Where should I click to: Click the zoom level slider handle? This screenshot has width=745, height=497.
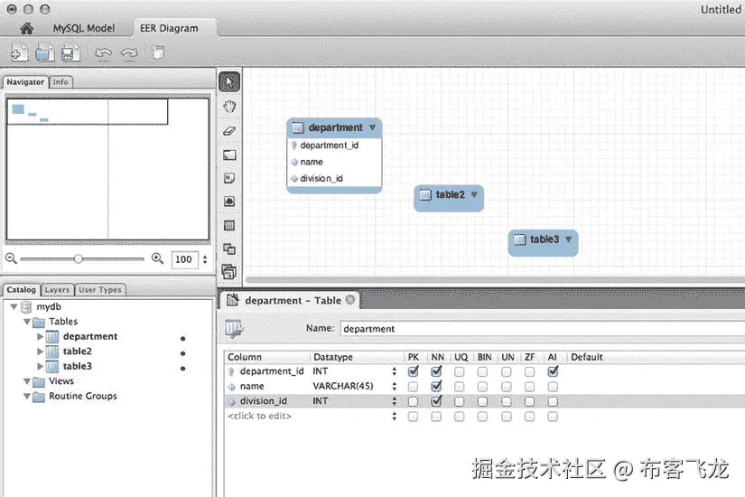coord(79,258)
